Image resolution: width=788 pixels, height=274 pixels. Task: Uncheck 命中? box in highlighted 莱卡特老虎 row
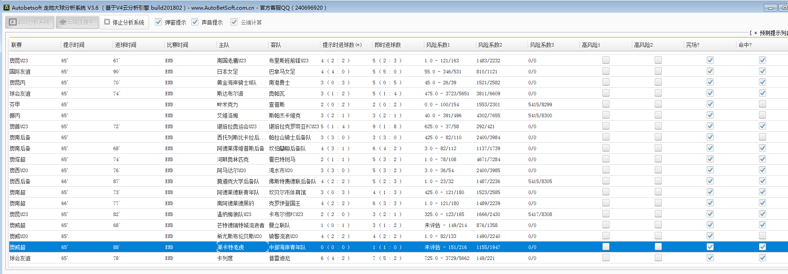pyautogui.click(x=762, y=247)
